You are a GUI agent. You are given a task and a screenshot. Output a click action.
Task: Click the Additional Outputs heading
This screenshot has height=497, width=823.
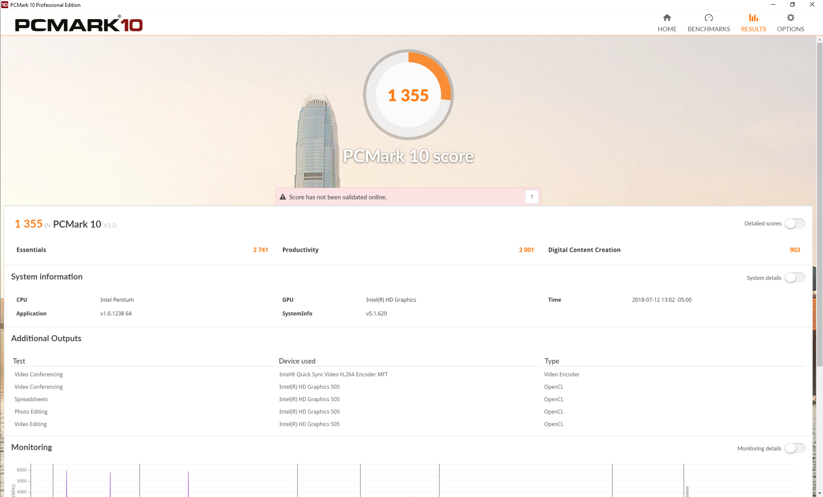[x=46, y=338]
